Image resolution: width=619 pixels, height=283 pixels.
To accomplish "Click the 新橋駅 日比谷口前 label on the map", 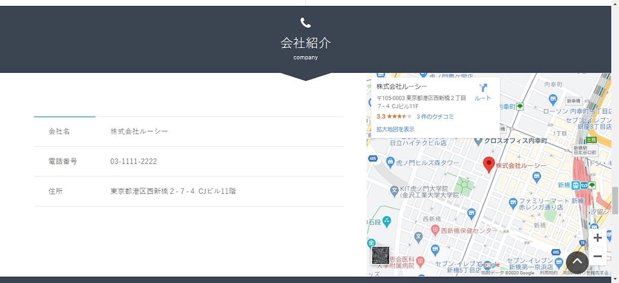I will [586, 150].
